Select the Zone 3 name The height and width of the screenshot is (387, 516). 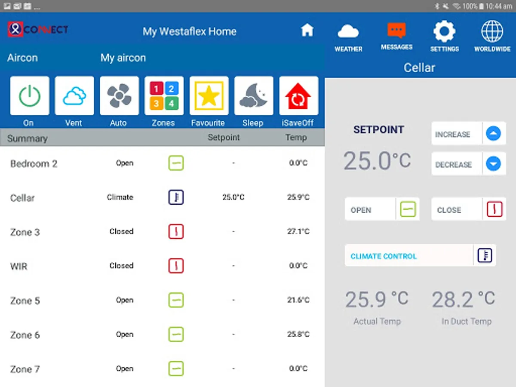(25, 232)
